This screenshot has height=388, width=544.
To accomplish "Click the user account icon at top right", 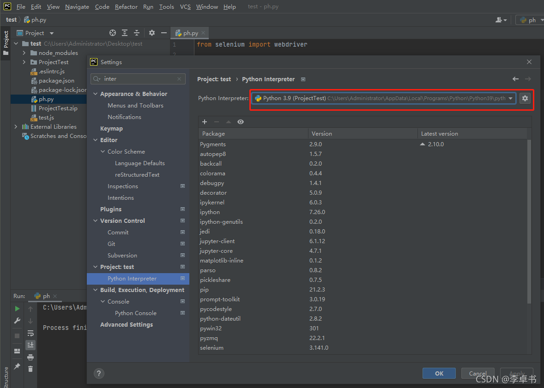I will (x=501, y=20).
